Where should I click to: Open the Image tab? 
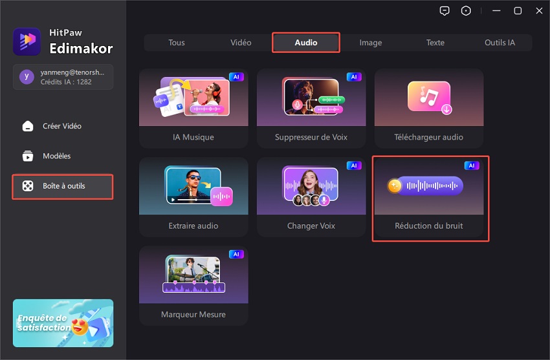tap(371, 43)
